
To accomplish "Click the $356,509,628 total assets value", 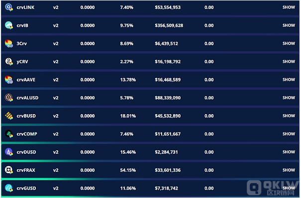I will [169, 25].
